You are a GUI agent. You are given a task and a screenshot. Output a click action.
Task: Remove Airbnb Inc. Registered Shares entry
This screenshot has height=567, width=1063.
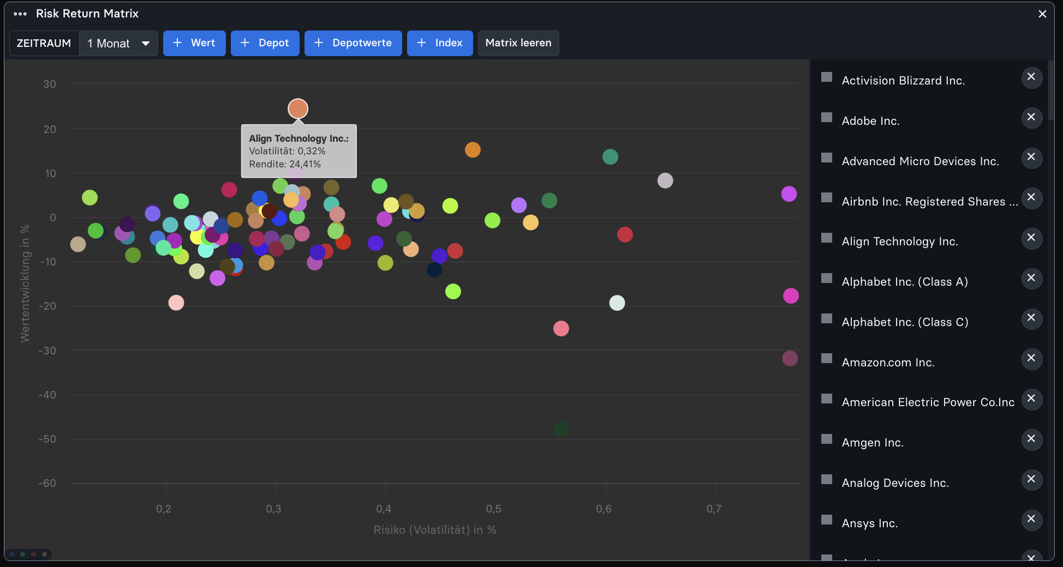1031,198
